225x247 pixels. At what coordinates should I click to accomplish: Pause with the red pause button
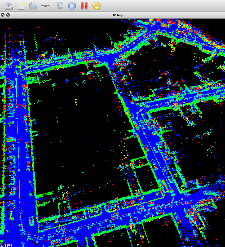point(84,6)
